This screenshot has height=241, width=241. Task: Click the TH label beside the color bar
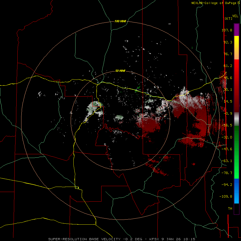[230, 209]
